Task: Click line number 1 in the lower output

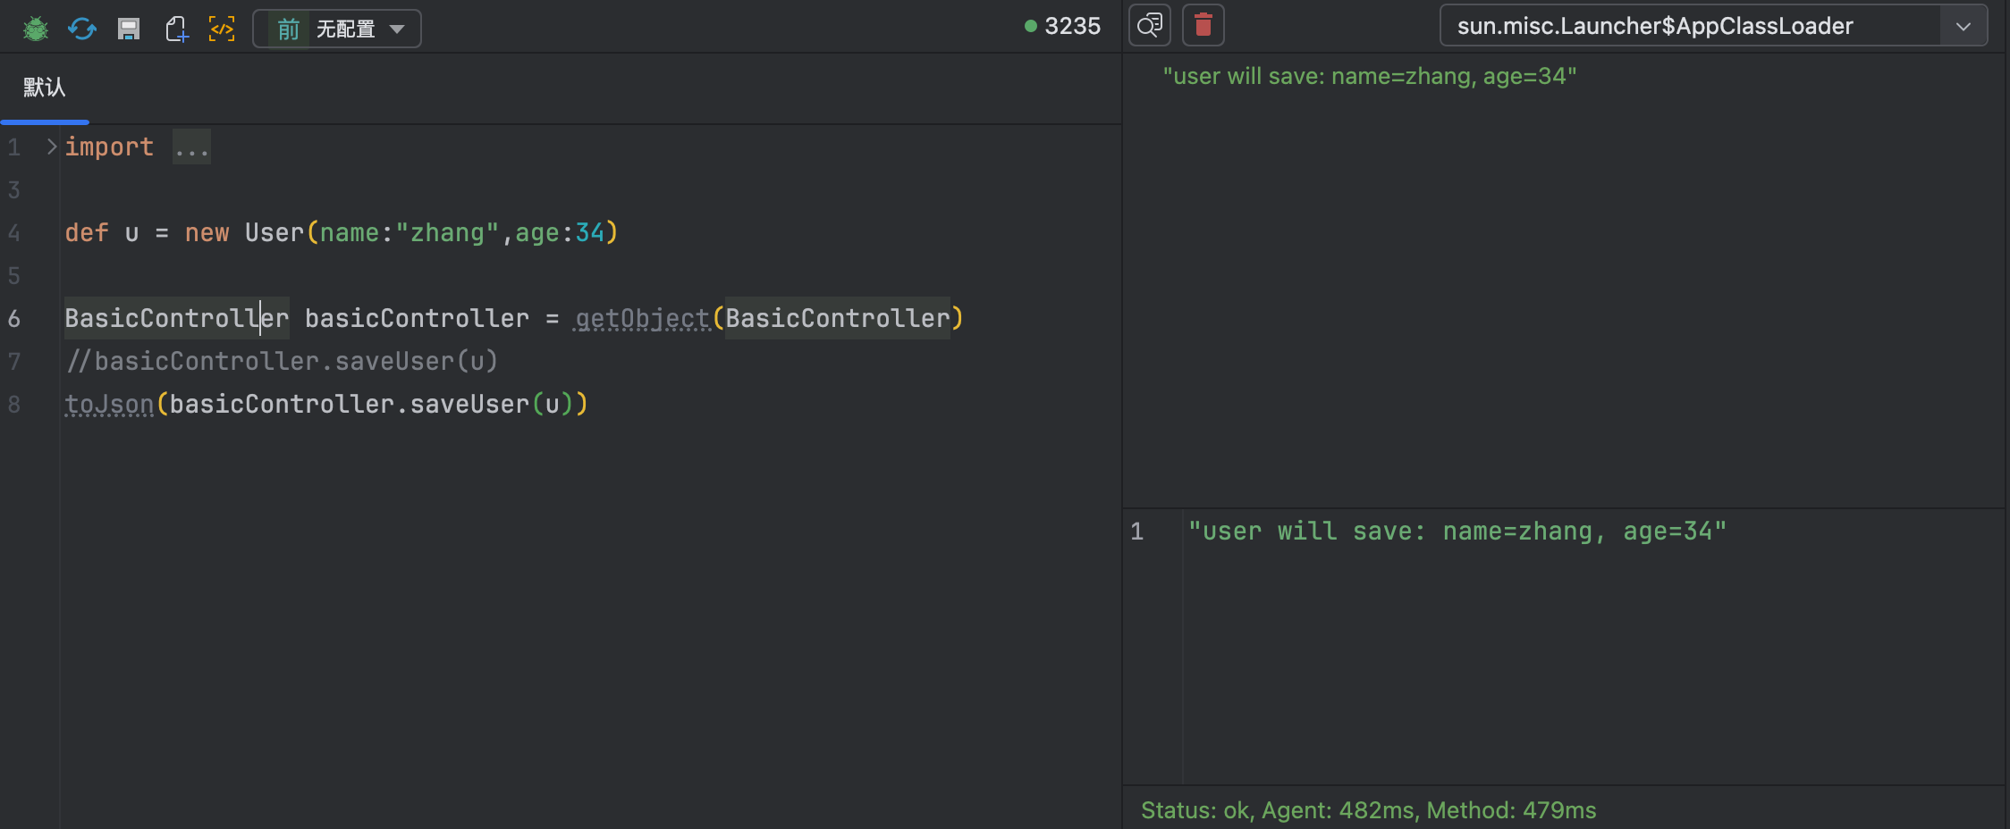Action: coord(1137,532)
